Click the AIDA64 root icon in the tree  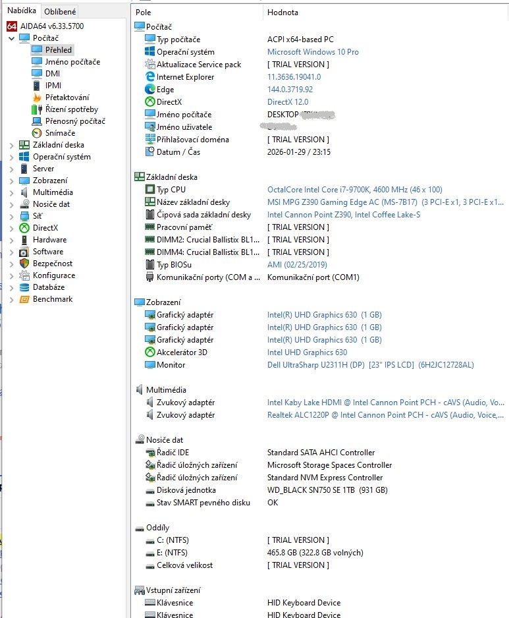coord(11,26)
